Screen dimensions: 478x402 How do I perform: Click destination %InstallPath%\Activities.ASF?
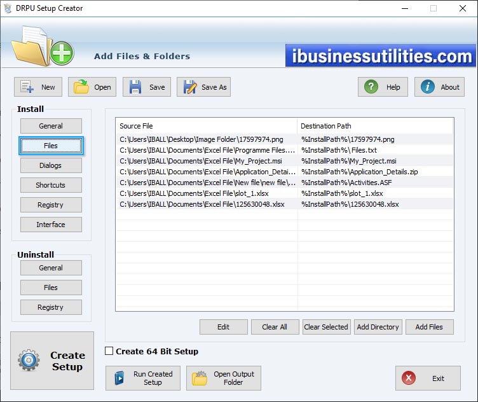point(346,183)
